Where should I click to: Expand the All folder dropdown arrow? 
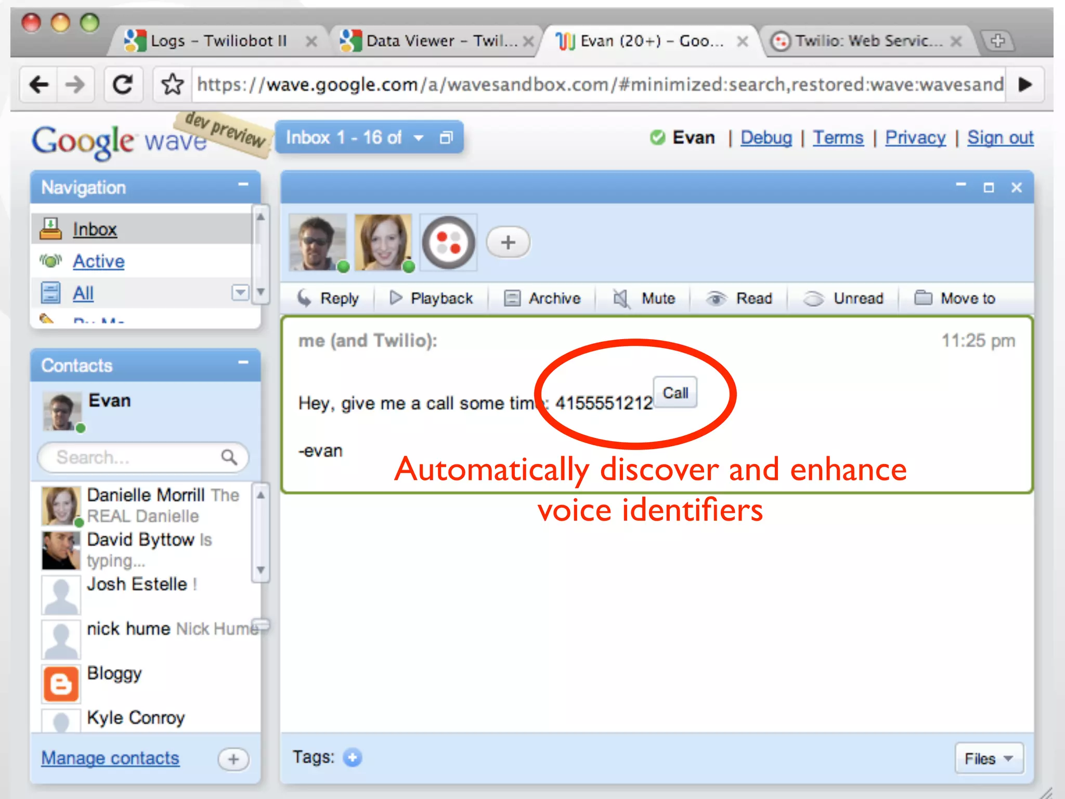coord(240,293)
